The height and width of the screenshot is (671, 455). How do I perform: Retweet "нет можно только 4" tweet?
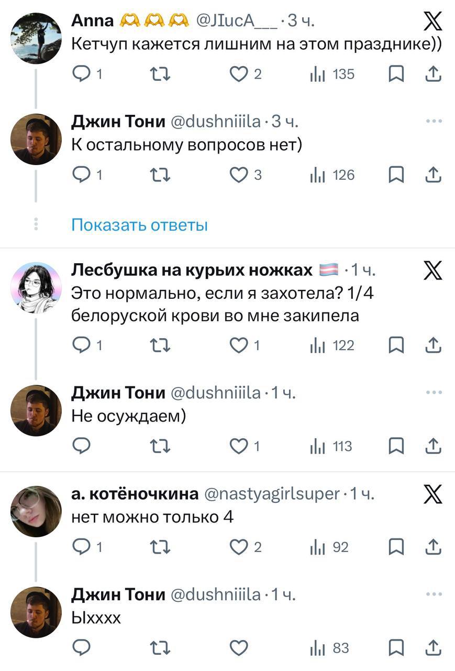point(161,547)
